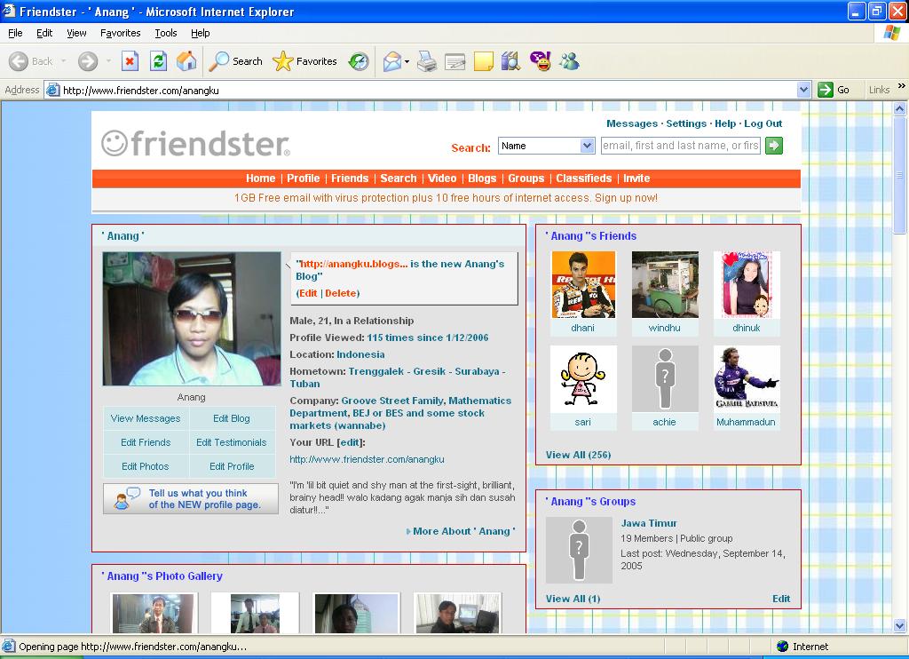Open the View menu

[x=76, y=33]
